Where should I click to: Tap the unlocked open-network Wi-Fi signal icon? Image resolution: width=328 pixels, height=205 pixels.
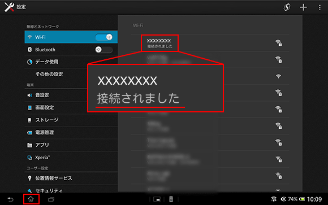click(278, 76)
